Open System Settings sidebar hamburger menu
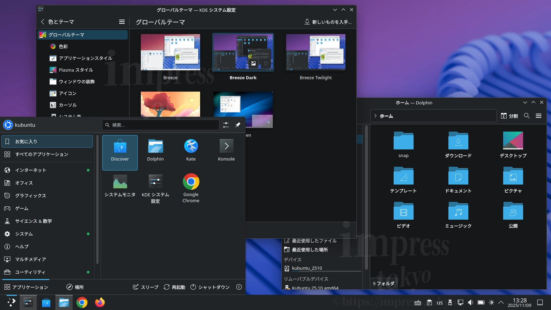This screenshot has height=310, width=551. [x=122, y=22]
